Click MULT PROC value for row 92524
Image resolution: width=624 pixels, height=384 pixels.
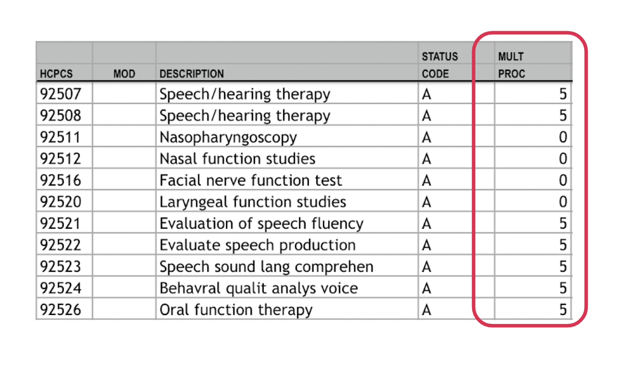[533, 288]
